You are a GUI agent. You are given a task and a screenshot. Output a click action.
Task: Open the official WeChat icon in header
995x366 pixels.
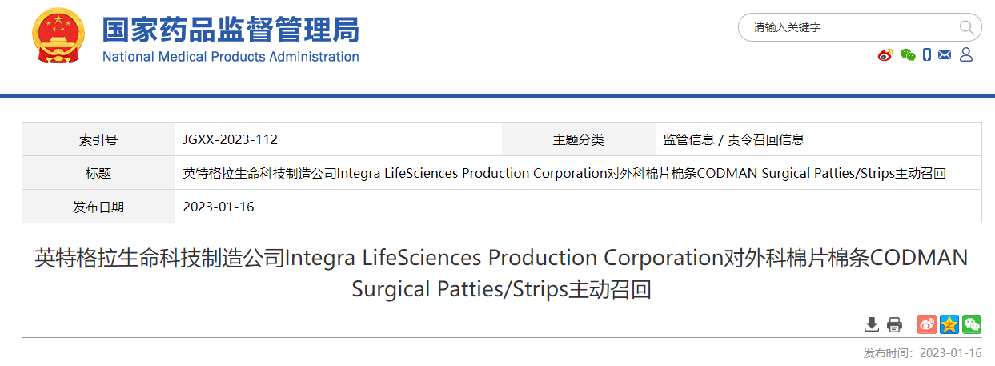(x=907, y=54)
